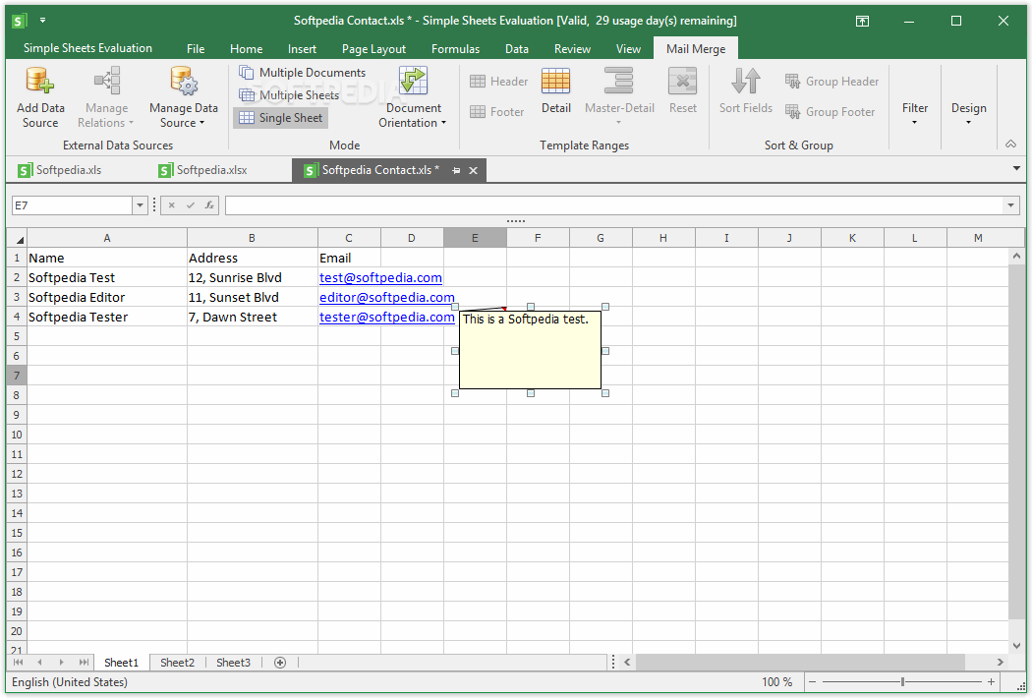Click inside the formula bar

(x=614, y=205)
